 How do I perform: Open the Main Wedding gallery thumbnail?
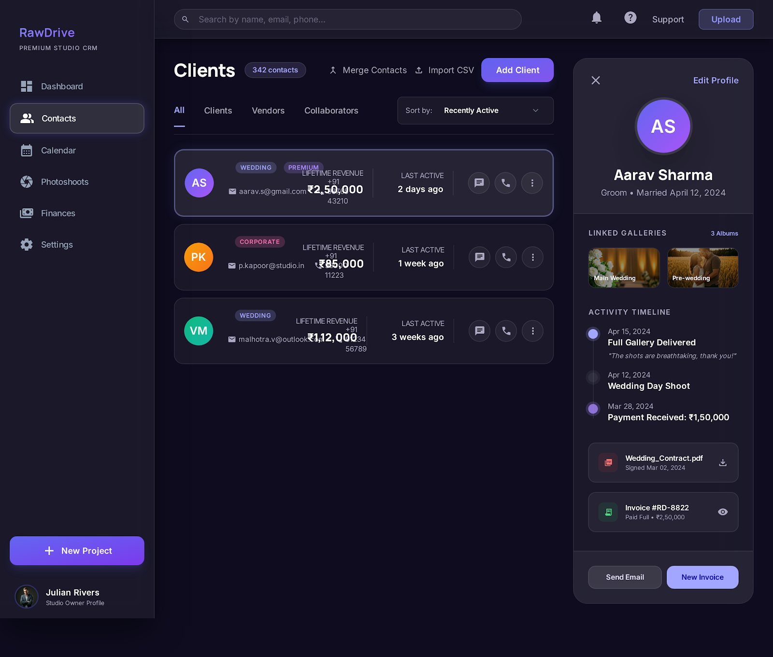pyautogui.click(x=624, y=268)
